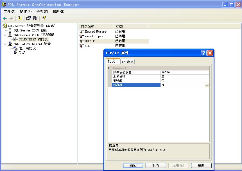Switch to the IP 地址 tab
Viewport: 242px width, 171px height.
127,61
